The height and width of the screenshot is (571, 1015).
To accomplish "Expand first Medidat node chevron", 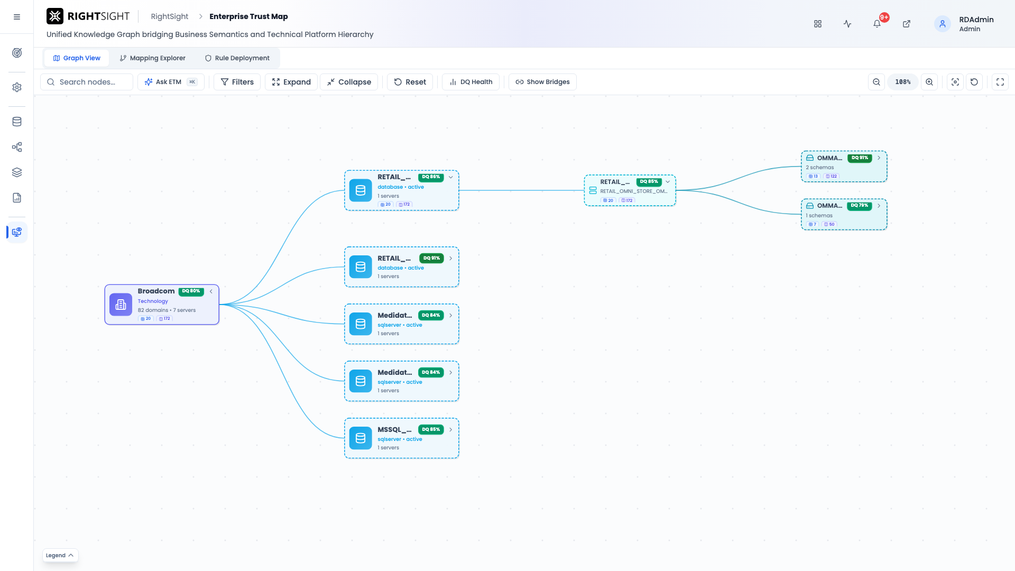I will [x=451, y=316].
